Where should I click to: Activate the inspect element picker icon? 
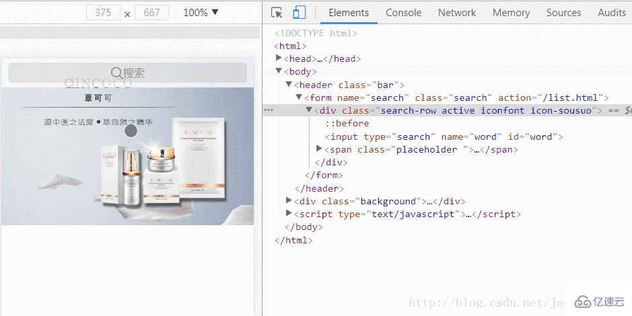pyautogui.click(x=277, y=13)
